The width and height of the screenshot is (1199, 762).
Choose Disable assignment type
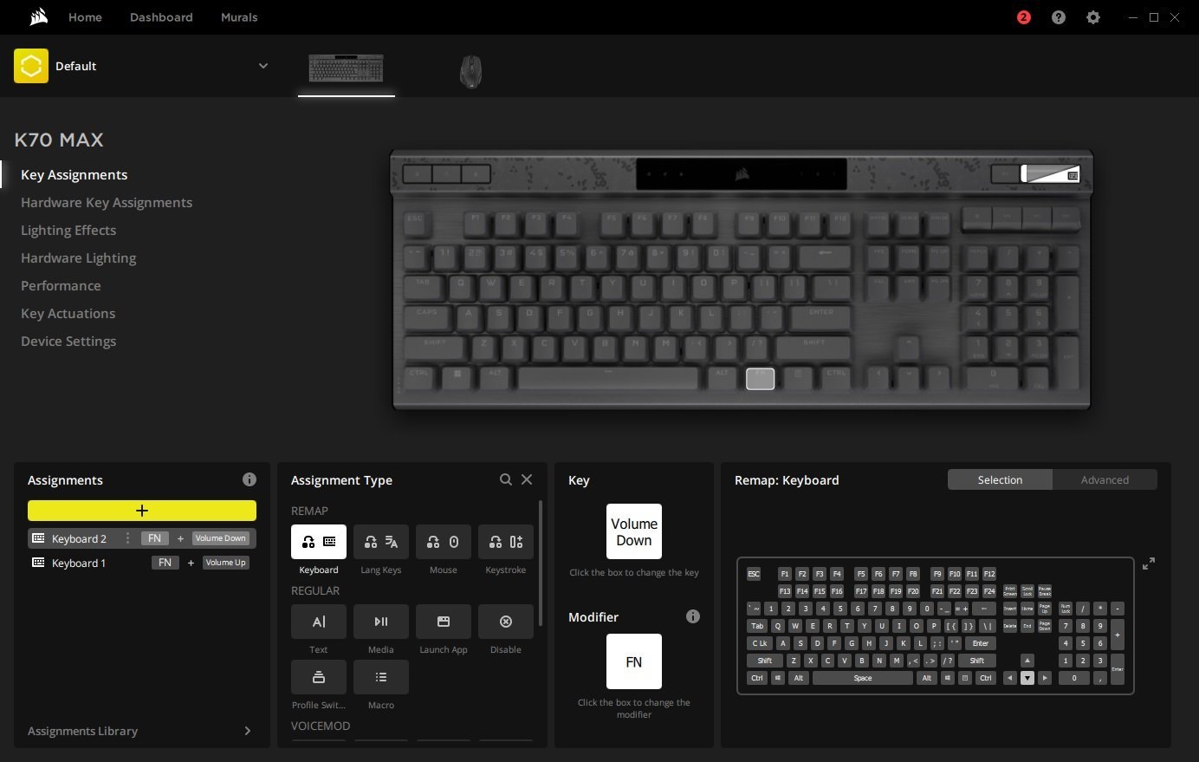(506, 622)
